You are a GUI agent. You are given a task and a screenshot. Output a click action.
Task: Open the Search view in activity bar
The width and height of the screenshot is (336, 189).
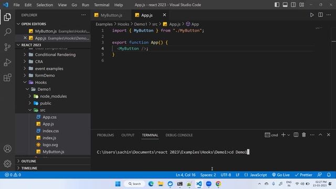click(x=7, y=32)
